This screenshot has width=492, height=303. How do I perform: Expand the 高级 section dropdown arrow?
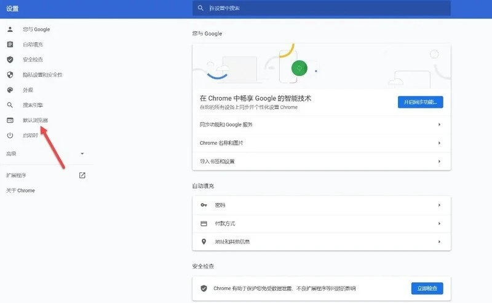[82, 154]
